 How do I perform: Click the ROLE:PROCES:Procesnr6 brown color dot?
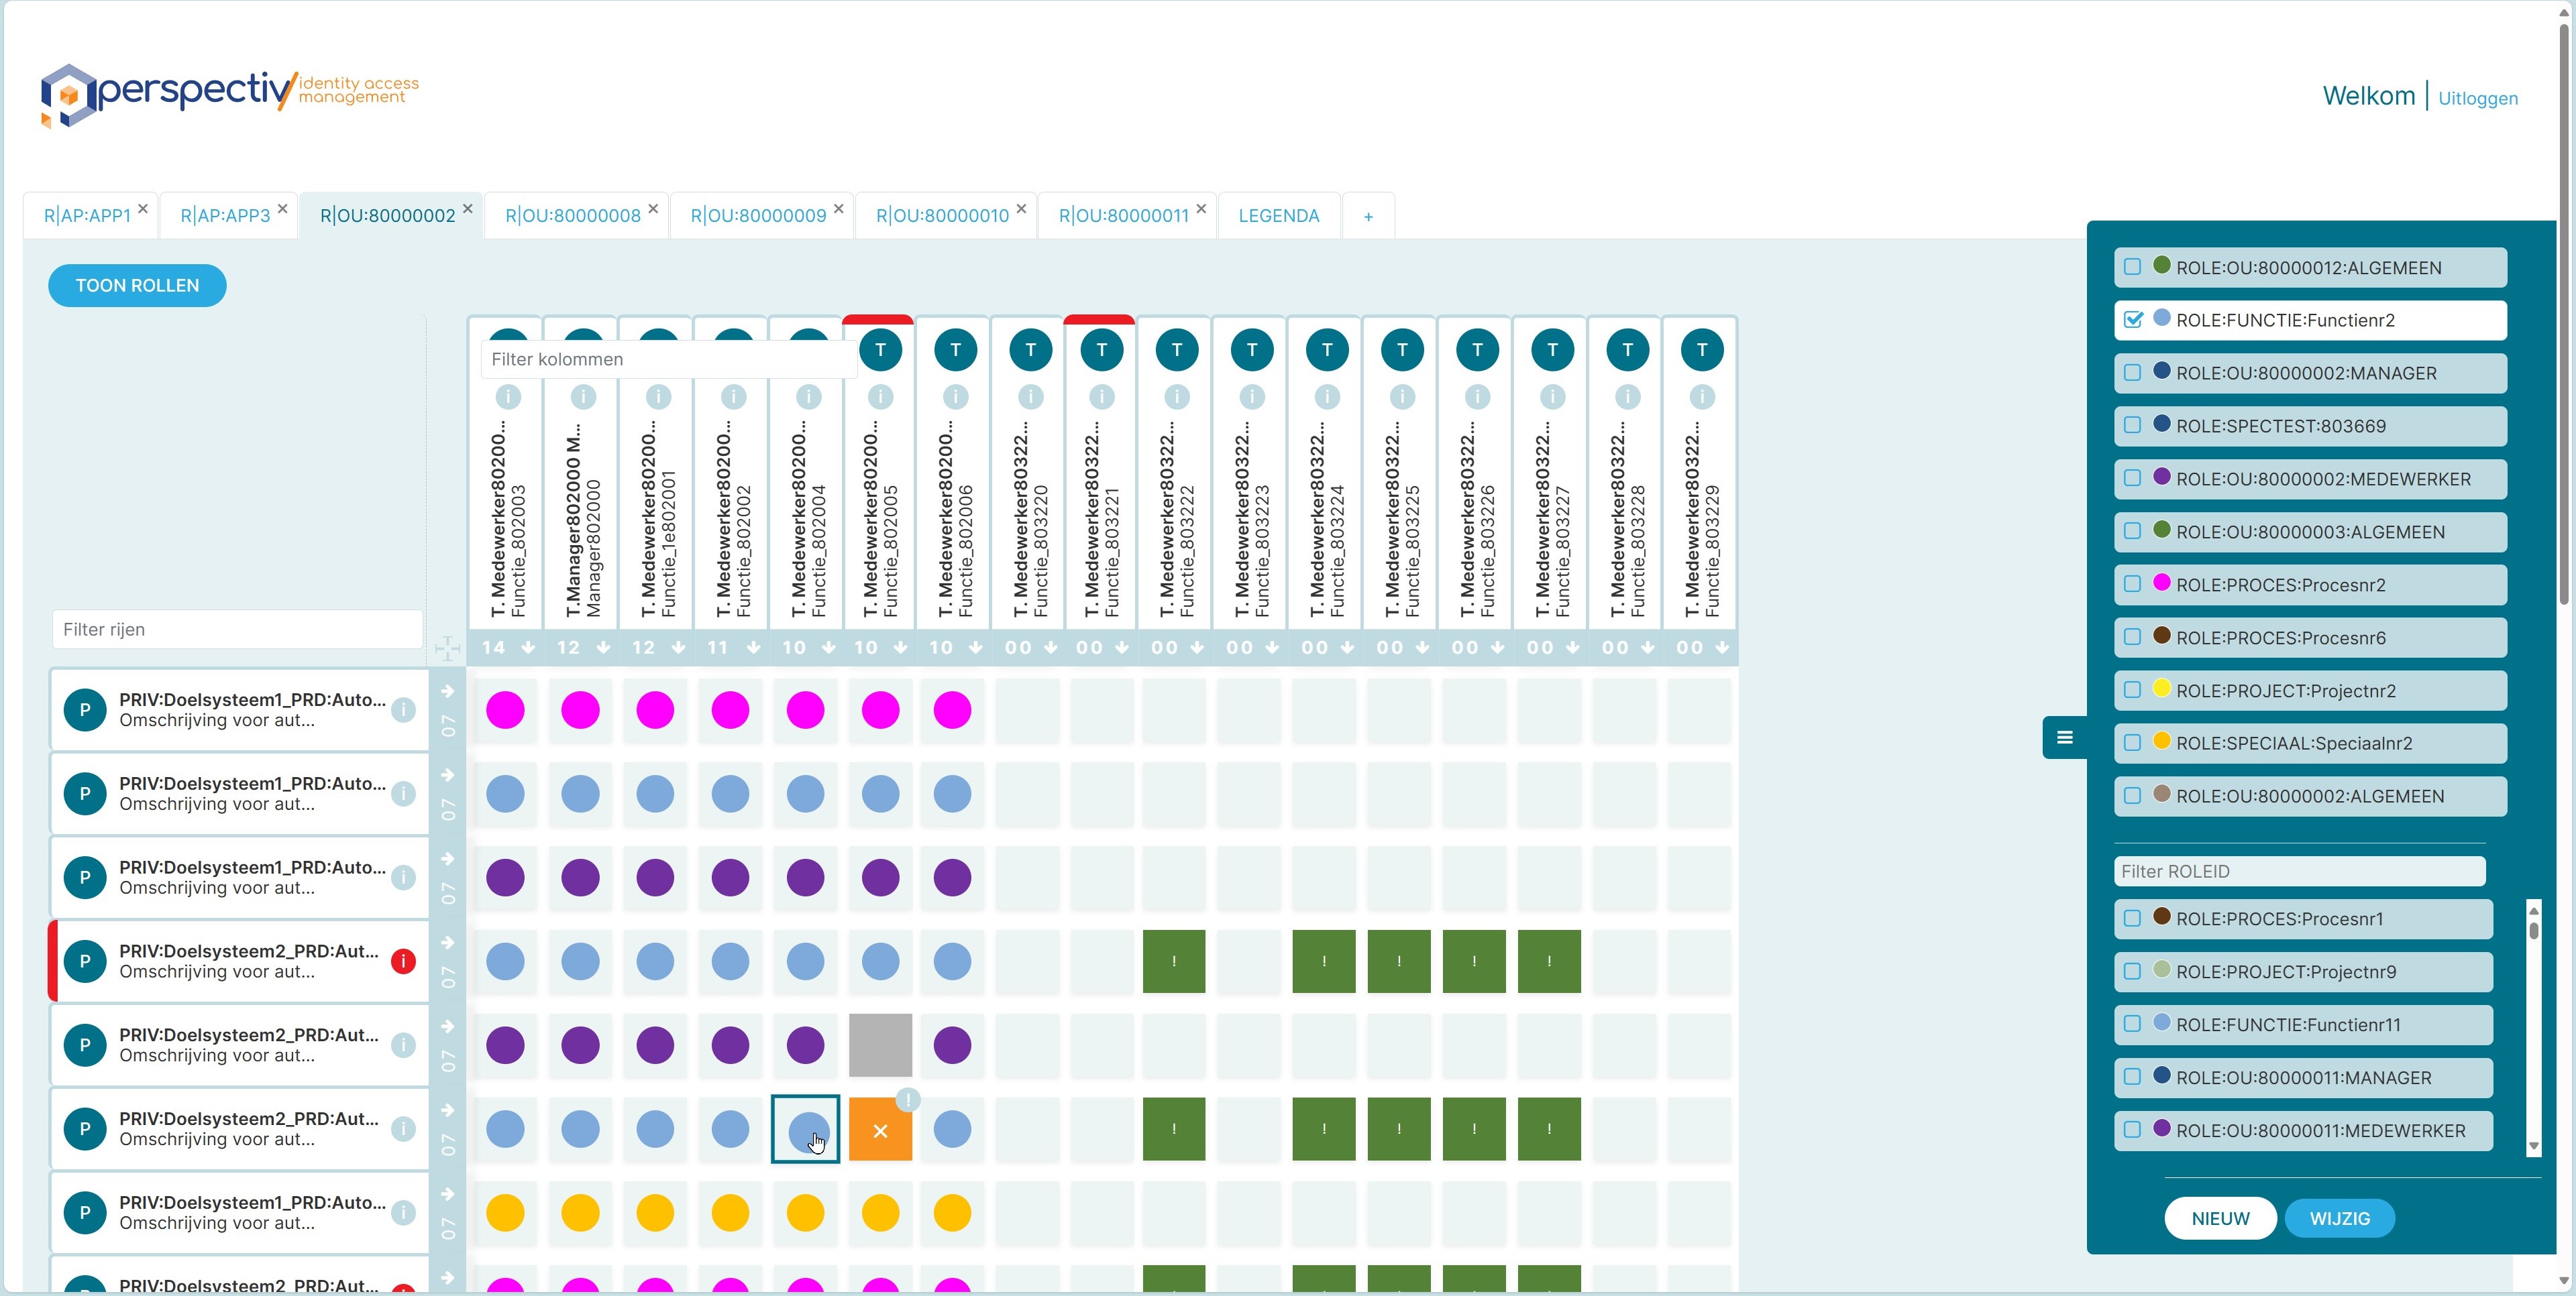pos(2161,634)
